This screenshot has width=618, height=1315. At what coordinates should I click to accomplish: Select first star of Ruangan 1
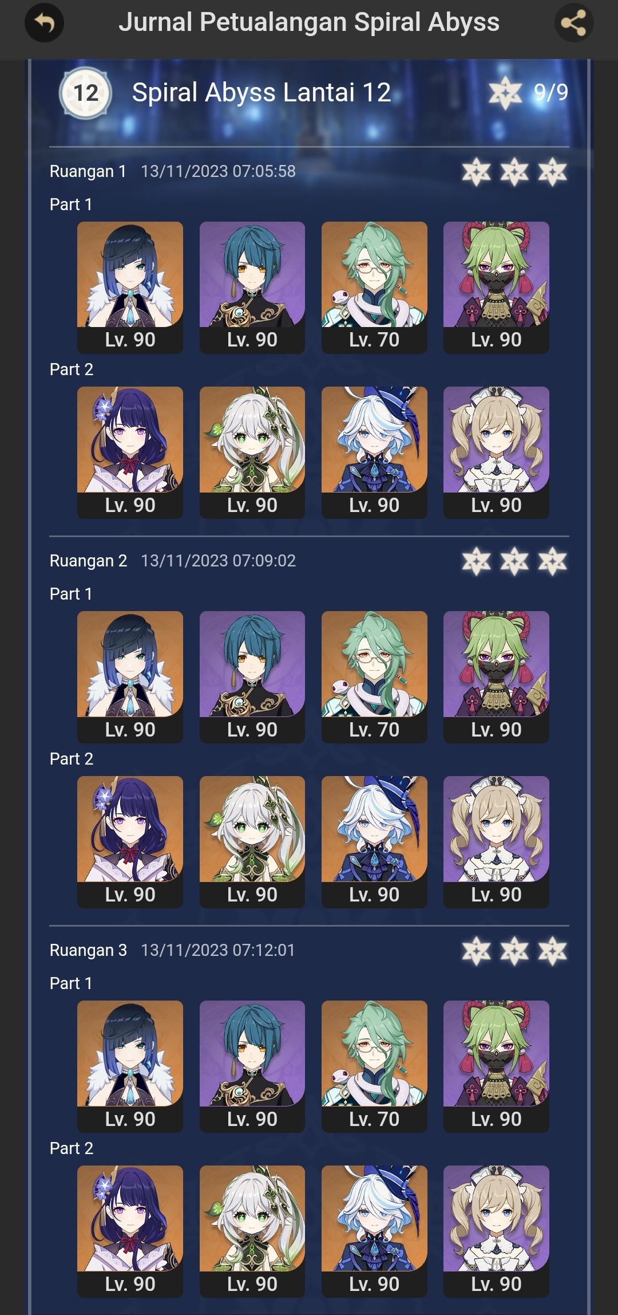coord(476,172)
